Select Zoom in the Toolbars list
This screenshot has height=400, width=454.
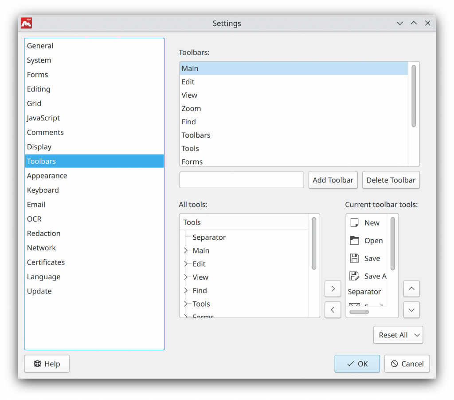[191, 108]
